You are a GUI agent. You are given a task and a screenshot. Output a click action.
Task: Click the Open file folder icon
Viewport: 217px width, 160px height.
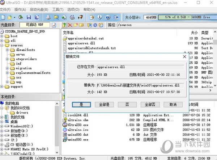(10, 17)
